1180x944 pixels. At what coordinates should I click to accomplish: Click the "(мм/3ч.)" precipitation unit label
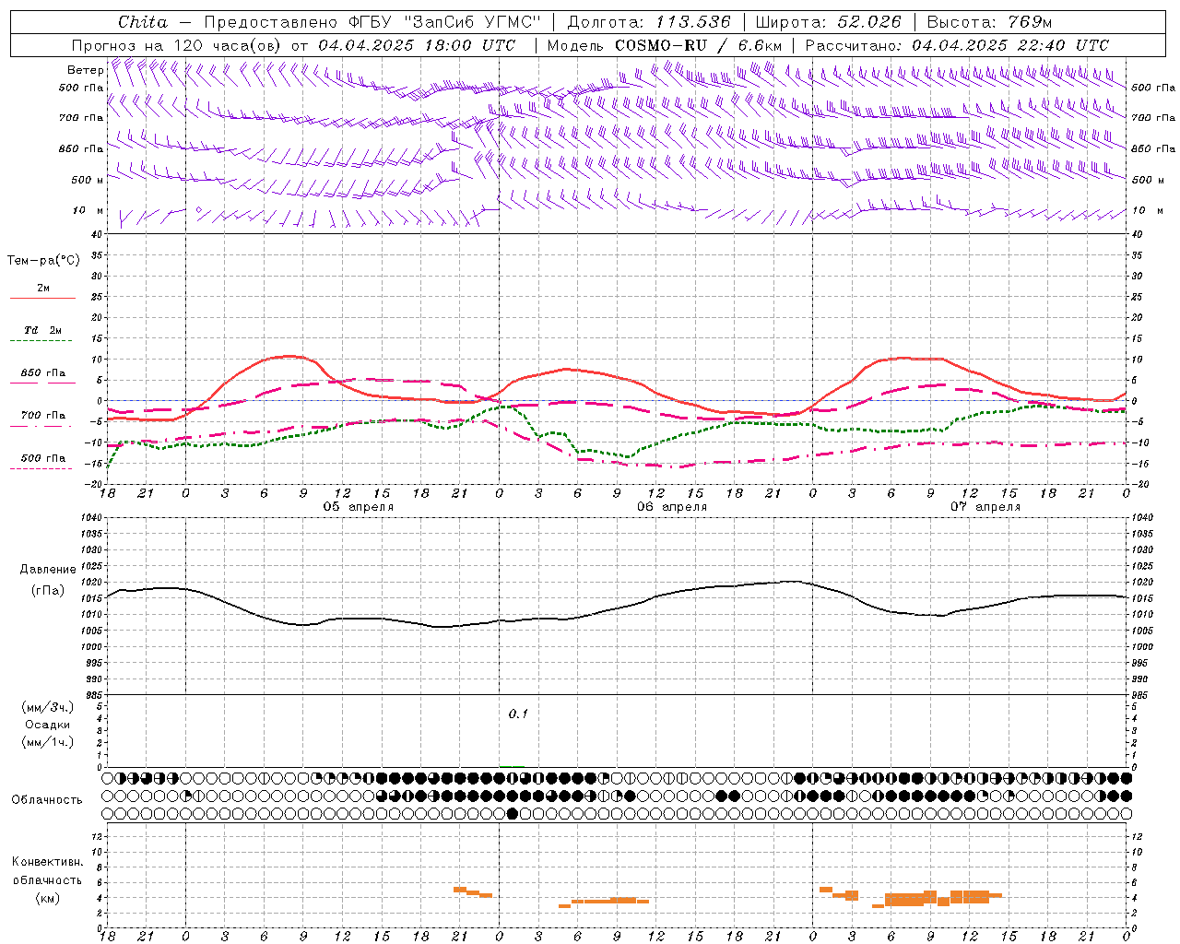[x=48, y=707]
